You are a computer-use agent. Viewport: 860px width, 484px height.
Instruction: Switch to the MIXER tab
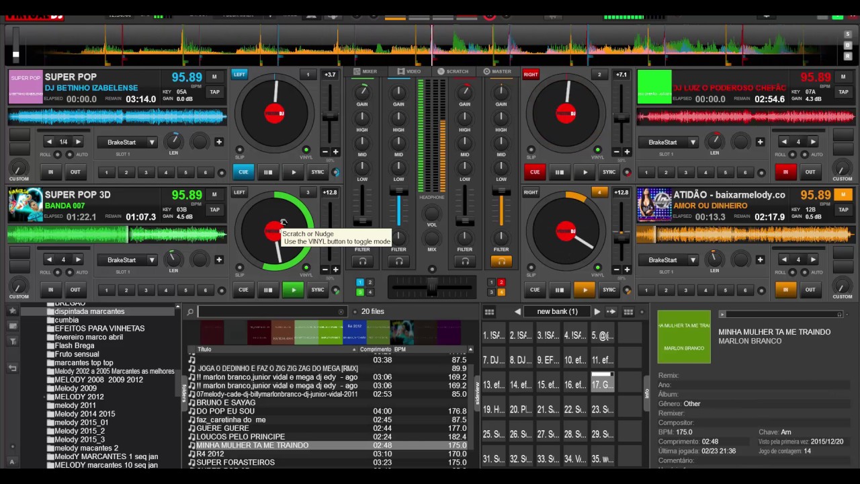point(365,71)
